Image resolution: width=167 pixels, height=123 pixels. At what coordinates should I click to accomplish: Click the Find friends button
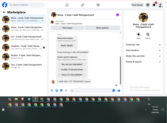[137, 5]
